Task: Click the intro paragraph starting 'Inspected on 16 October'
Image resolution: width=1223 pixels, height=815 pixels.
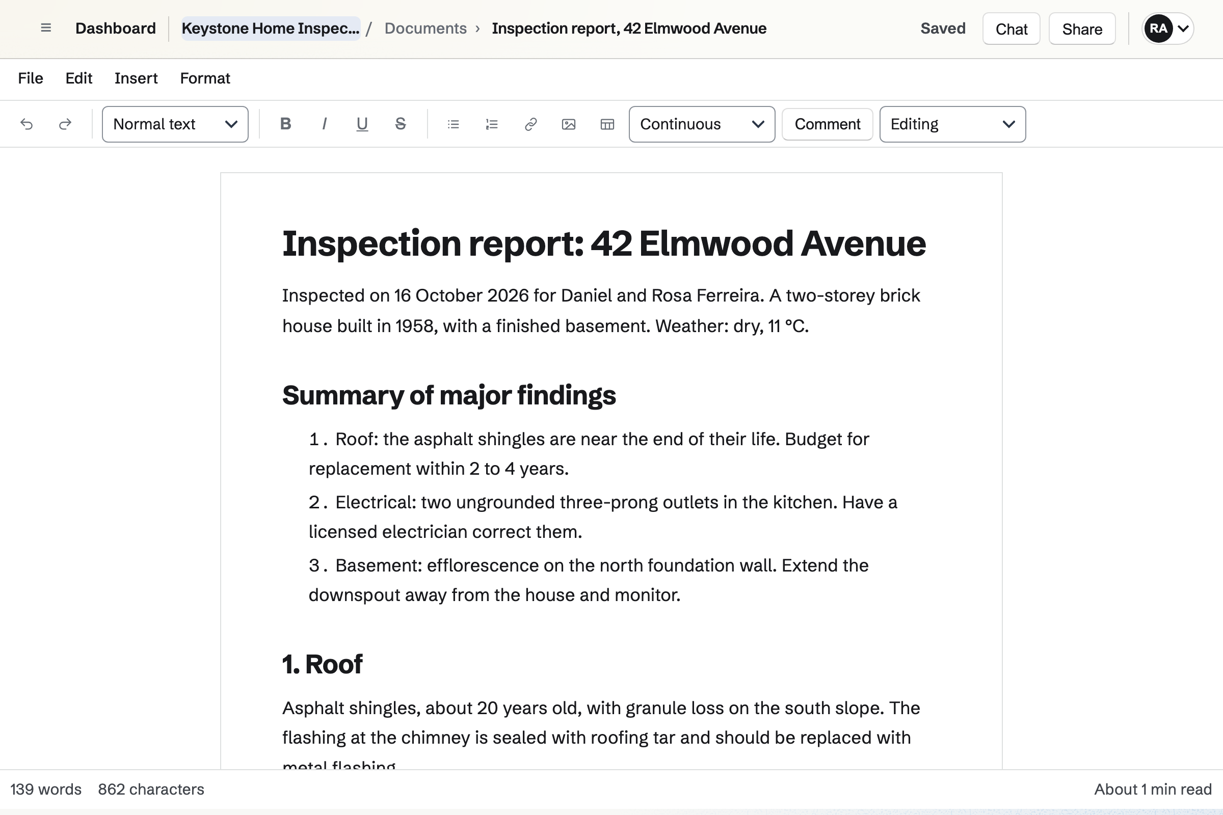Action: (x=601, y=310)
